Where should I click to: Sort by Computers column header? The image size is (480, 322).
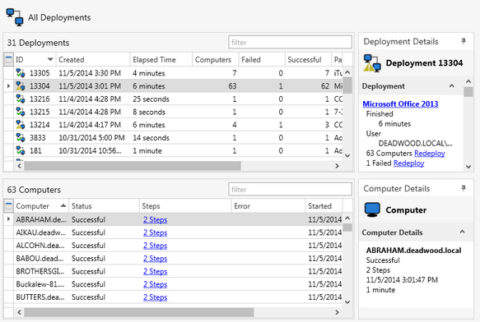pos(216,60)
